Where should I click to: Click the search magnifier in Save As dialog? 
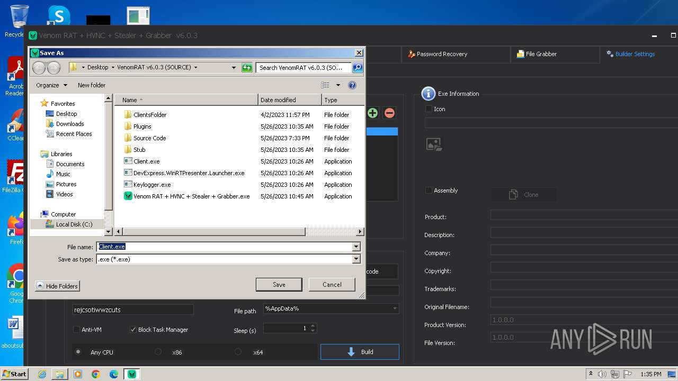click(x=358, y=68)
